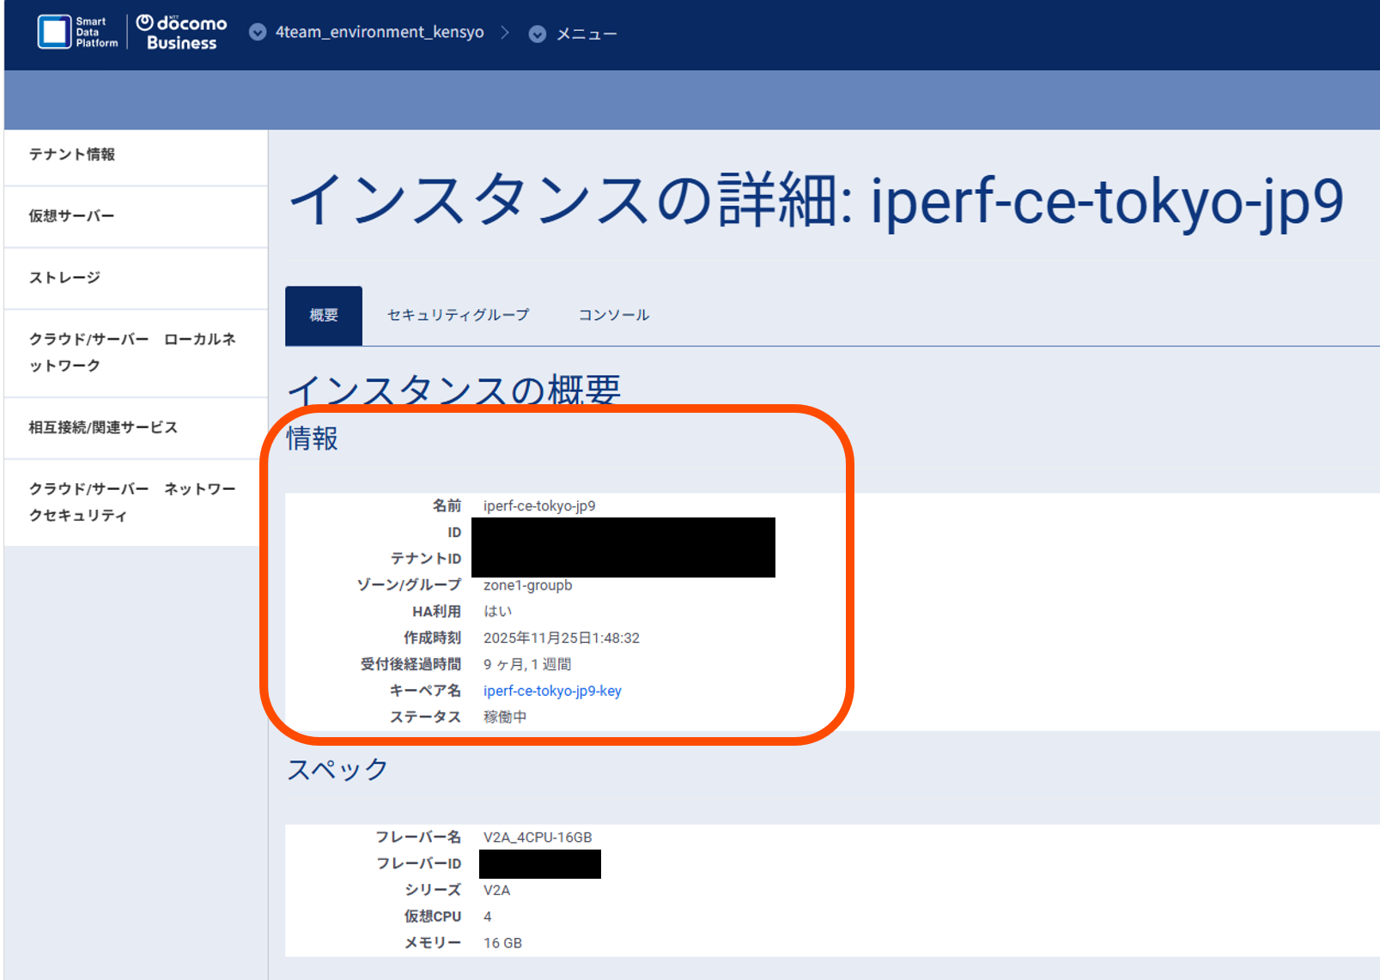The width and height of the screenshot is (1380, 980).
Task: Switch to the コンソール tab
Action: pyautogui.click(x=614, y=315)
